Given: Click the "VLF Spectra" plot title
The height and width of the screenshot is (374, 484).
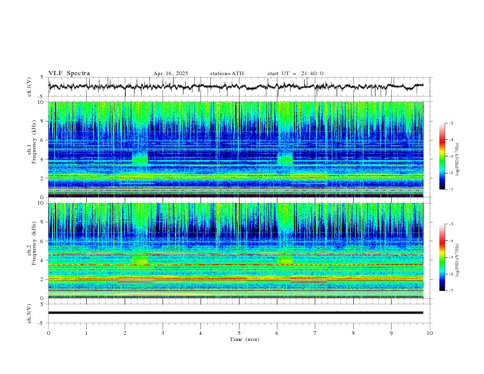Looking at the screenshot, I should pyautogui.click(x=69, y=73).
